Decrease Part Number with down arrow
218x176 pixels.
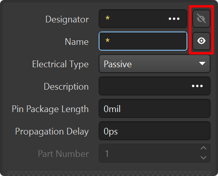click(x=203, y=158)
